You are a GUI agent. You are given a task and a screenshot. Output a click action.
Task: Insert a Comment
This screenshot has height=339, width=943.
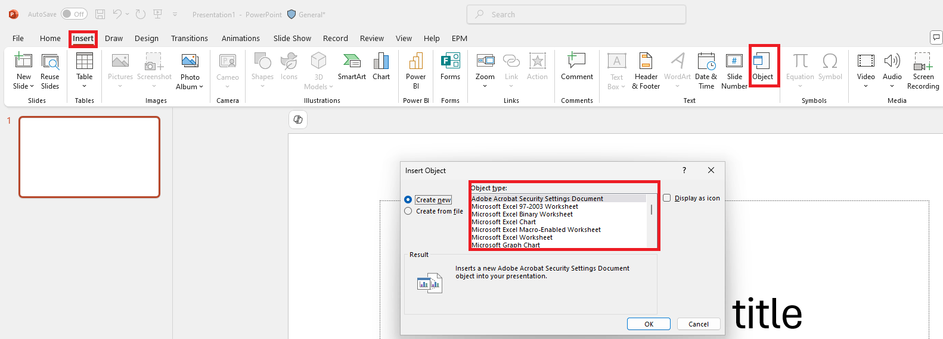576,67
